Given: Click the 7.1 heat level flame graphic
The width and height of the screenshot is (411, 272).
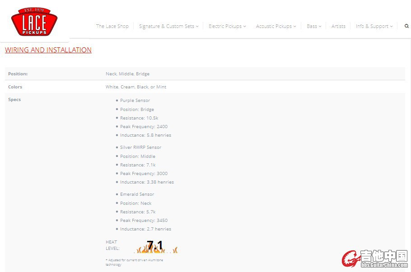Looking at the screenshot, I should click(x=156, y=247).
